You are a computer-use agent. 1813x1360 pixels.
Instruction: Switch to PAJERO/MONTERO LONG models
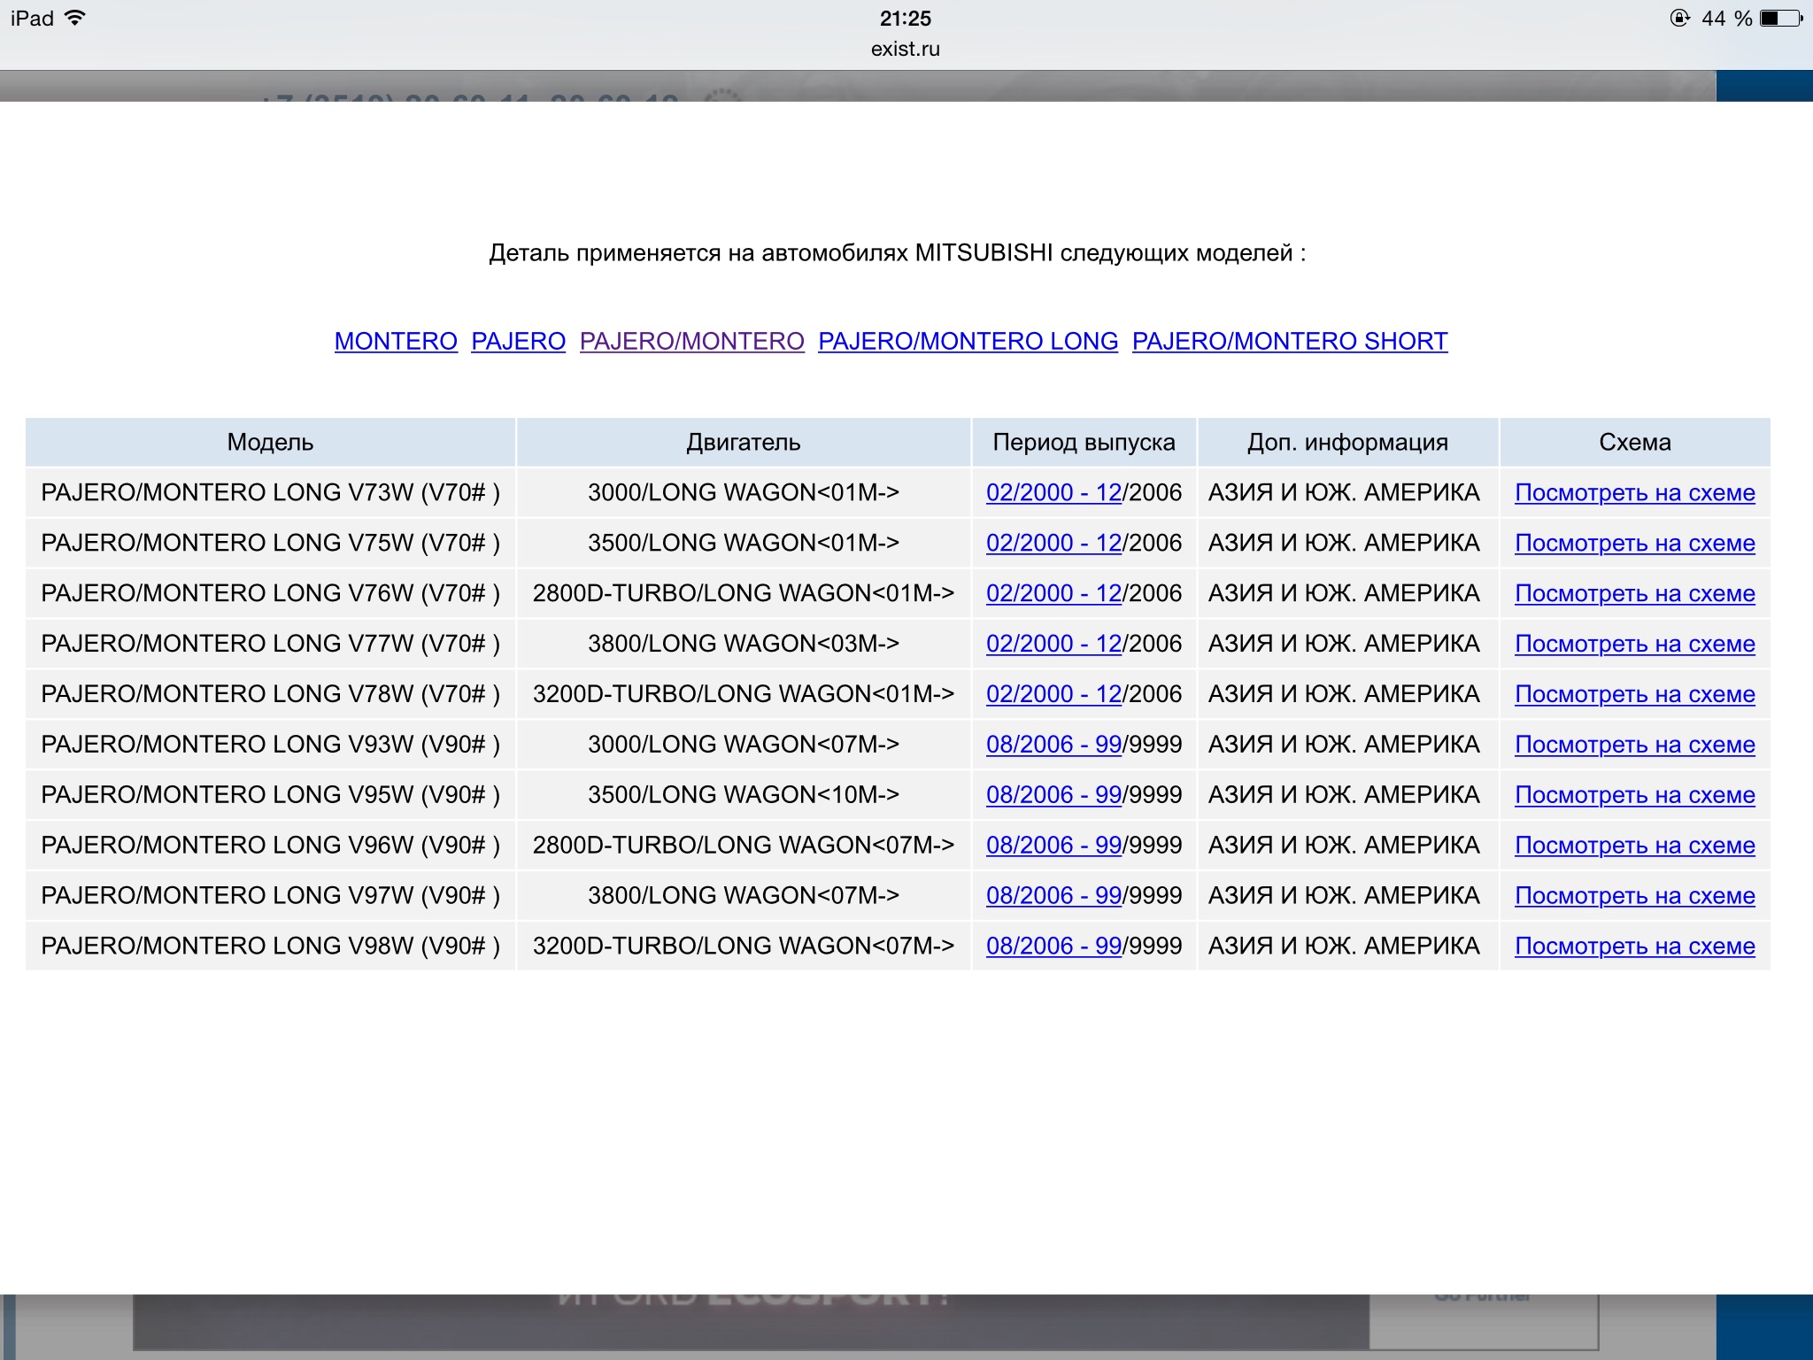pyautogui.click(x=968, y=341)
